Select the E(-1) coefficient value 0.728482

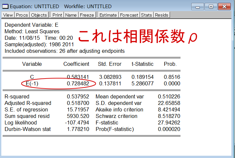78,84
